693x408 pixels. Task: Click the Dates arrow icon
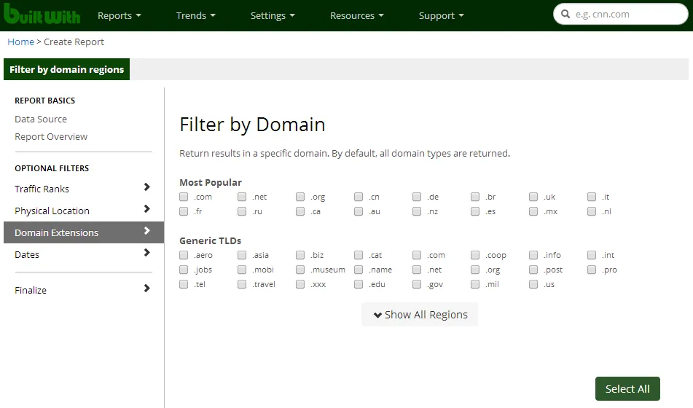(146, 254)
